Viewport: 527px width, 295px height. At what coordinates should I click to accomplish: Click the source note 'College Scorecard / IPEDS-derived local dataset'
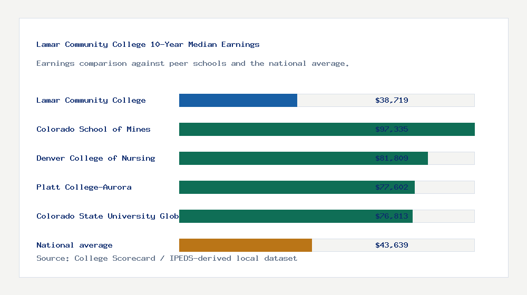tap(186, 258)
